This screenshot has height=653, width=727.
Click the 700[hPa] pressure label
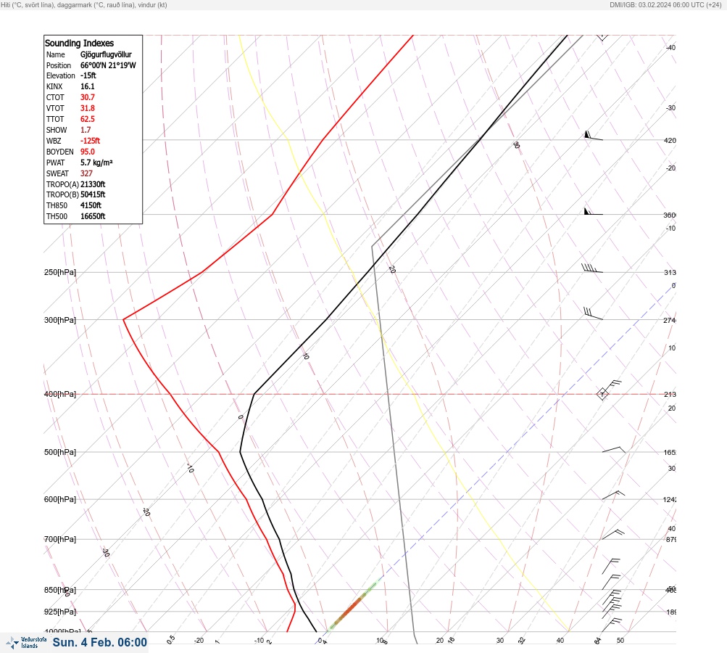click(60, 539)
